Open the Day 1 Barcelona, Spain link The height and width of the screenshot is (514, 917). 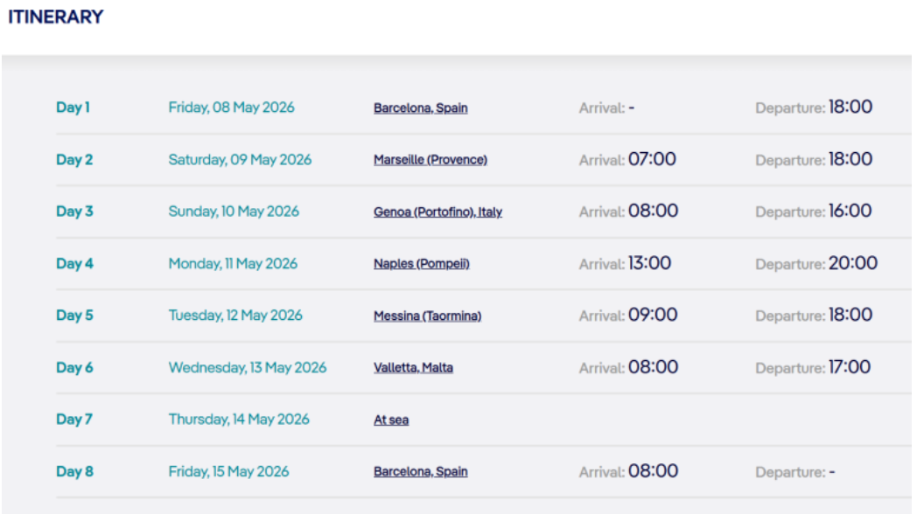(x=420, y=108)
